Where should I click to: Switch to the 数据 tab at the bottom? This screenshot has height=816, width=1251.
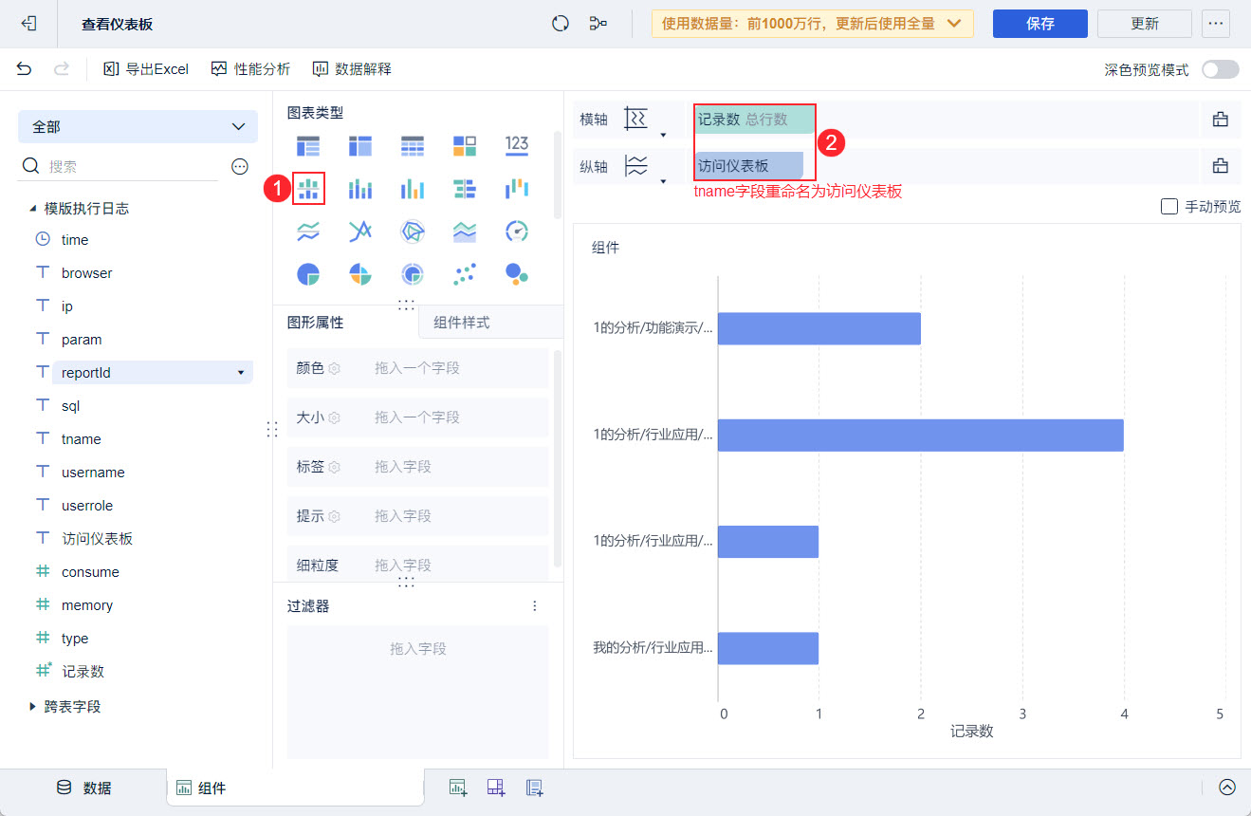point(83,788)
